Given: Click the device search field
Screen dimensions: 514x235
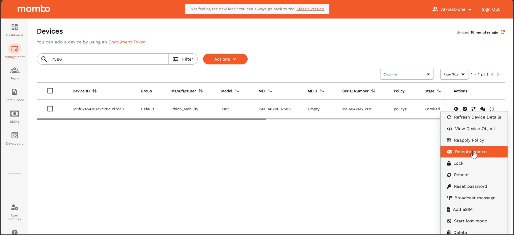Looking at the screenshot, I should [x=107, y=59].
